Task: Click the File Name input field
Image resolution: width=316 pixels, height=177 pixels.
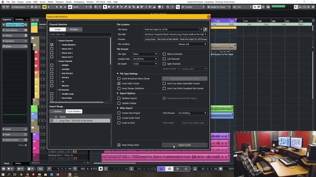Action: [171, 29]
